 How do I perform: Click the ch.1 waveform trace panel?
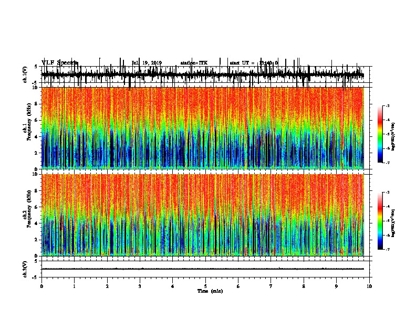pyautogui.click(x=205, y=74)
